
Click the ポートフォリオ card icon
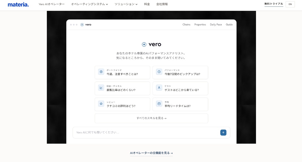[101, 72]
